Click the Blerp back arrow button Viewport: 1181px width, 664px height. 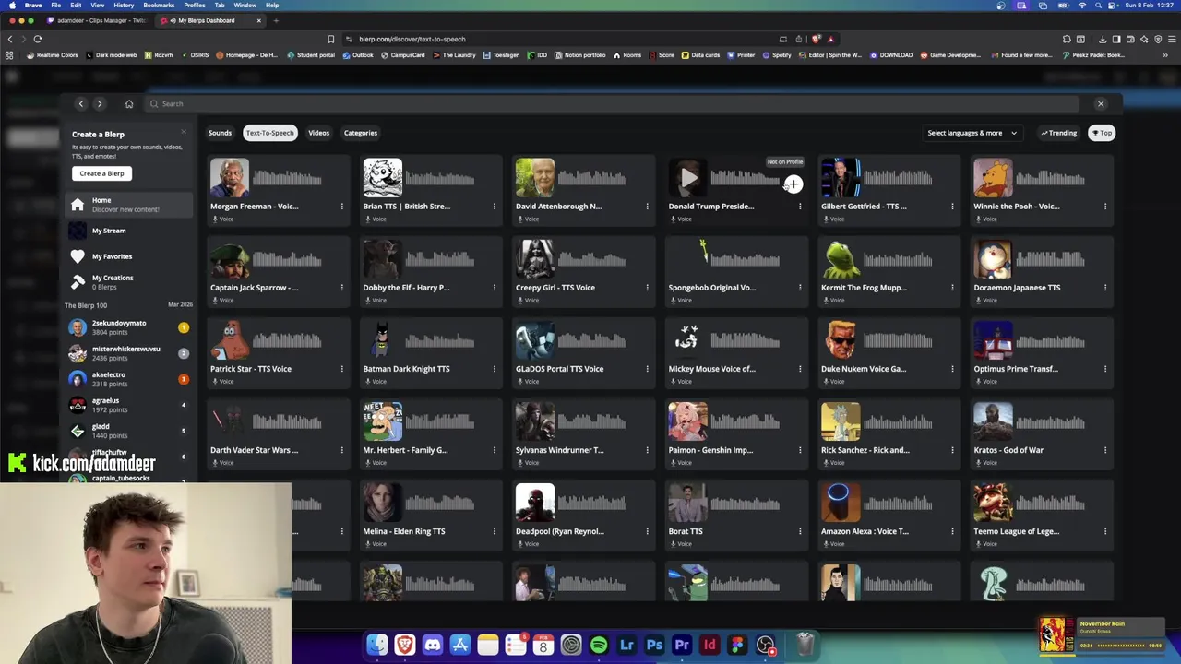coord(81,104)
